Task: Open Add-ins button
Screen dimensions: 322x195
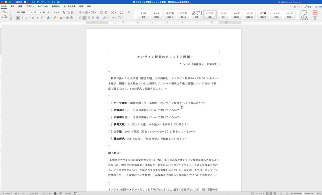Action: [315, 15]
